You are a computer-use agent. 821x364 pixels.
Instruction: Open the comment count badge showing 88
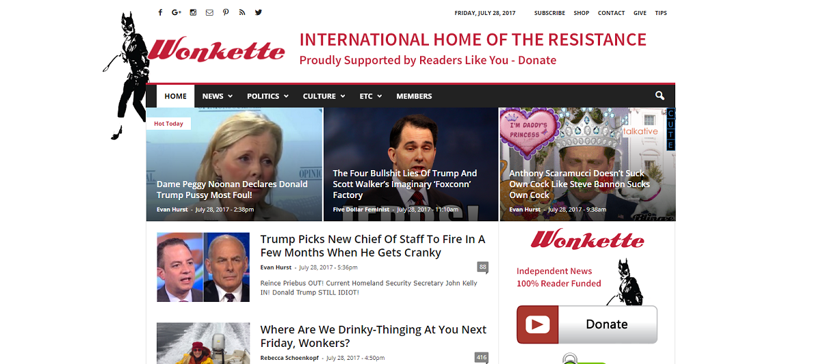click(483, 267)
